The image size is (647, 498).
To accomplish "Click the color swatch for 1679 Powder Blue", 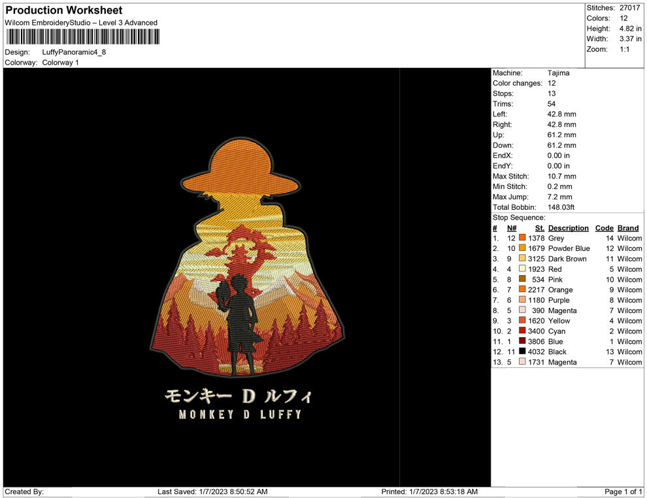I will click(522, 248).
